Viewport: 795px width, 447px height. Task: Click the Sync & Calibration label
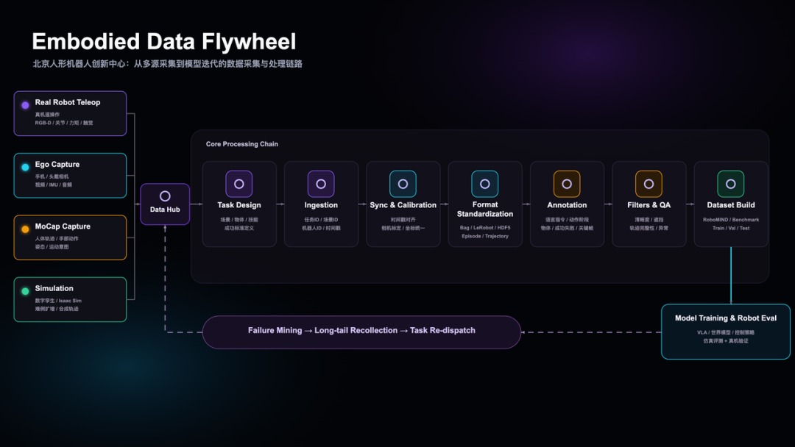tap(403, 205)
